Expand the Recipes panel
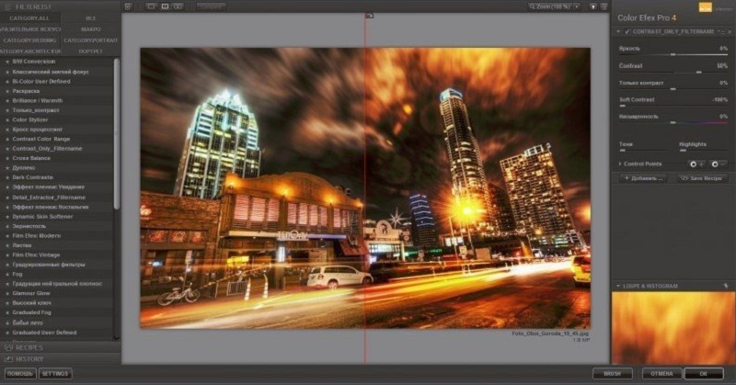Viewport: 736px width, 385px height. [x=28, y=348]
